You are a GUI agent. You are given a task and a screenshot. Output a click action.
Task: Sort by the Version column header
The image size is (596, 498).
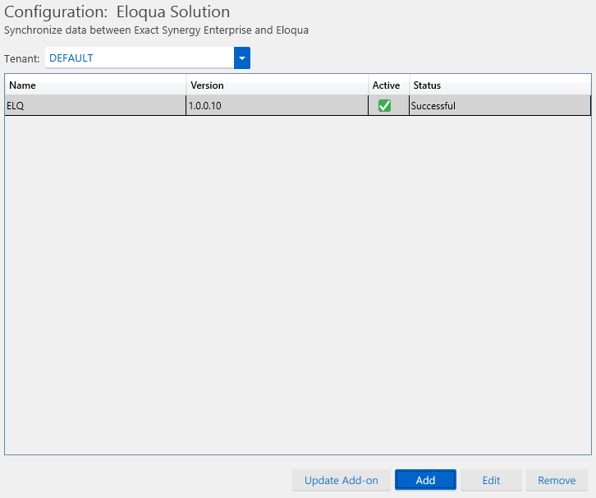tap(277, 85)
